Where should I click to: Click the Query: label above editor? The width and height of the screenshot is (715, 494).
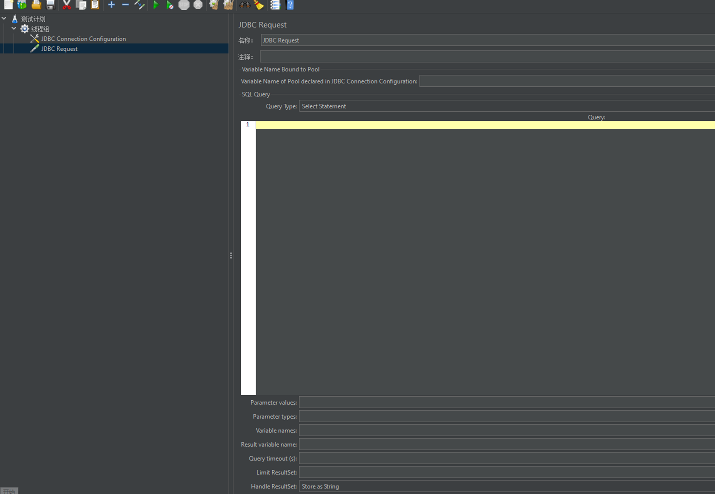596,117
